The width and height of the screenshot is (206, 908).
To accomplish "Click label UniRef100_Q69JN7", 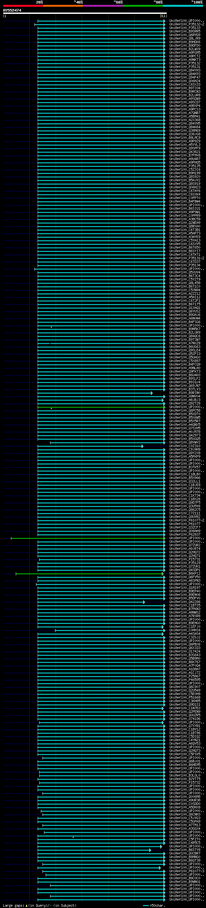I will (x=185, y=386).
